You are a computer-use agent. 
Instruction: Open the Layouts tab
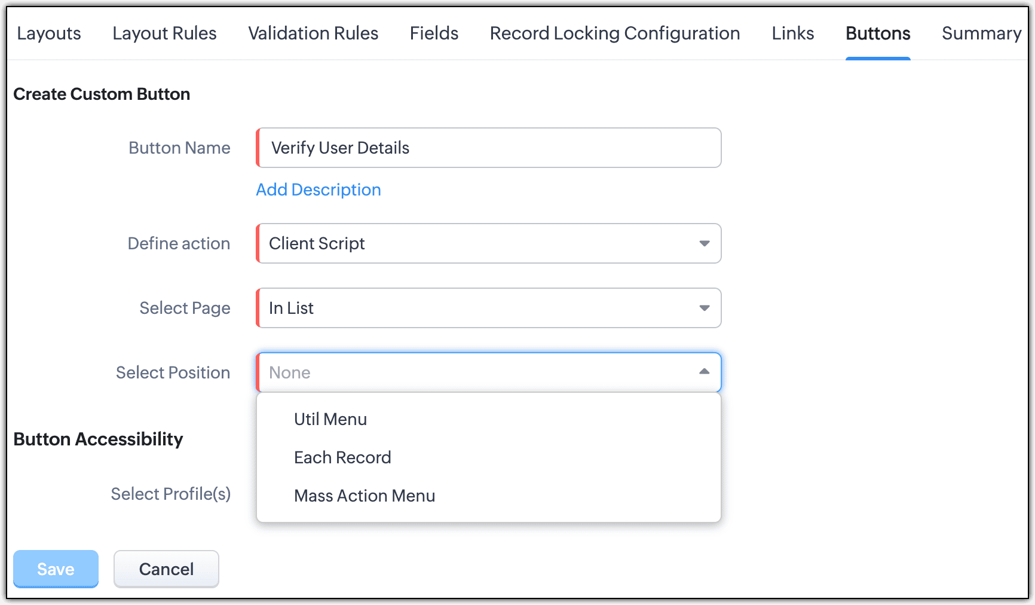[49, 33]
